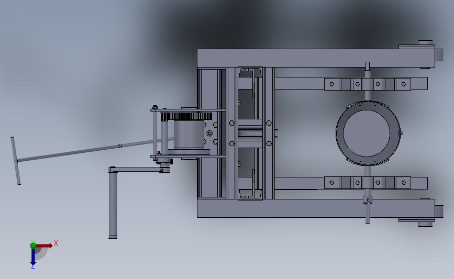The height and width of the screenshot is (279, 454).
Task: Select the horizontal crank arm
Action: [x=139, y=170]
